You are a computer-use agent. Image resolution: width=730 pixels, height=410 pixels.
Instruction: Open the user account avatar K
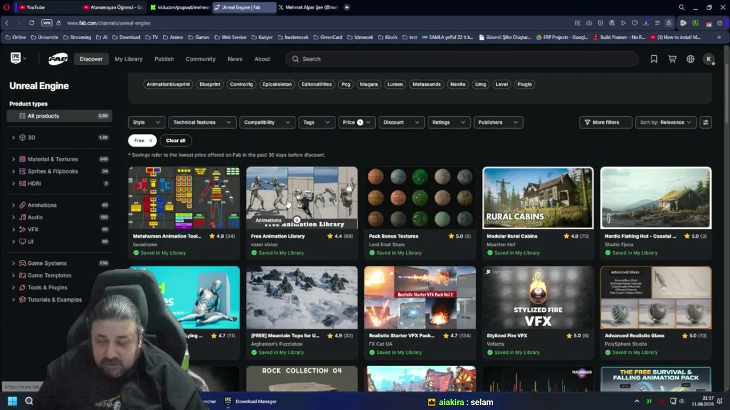tap(709, 59)
